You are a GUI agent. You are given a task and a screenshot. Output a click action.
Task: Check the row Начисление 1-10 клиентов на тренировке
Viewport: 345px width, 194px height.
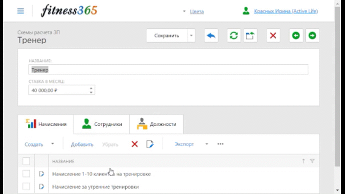pyautogui.click(x=26, y=174)
